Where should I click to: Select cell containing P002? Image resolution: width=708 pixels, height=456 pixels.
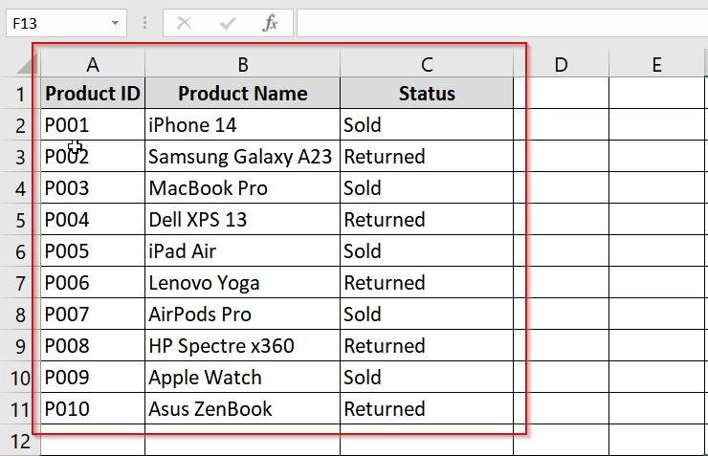93,156
